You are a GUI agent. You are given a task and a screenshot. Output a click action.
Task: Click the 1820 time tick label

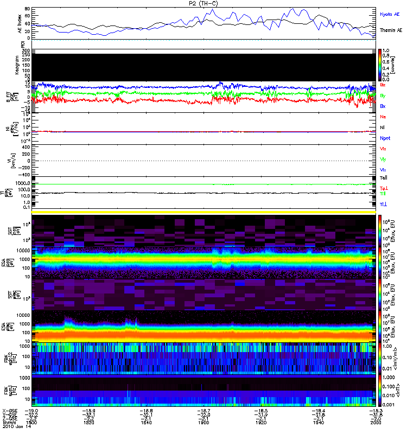point(89,423)
